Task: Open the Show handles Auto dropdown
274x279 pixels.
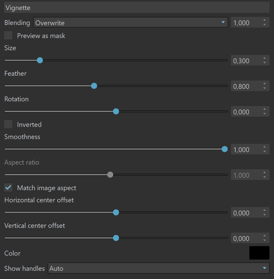Action: coord(158,268)
